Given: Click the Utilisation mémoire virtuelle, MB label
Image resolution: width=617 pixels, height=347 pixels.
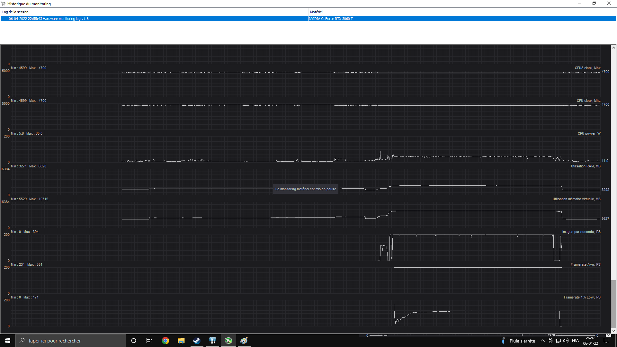Looking at the screenshot, I should (577, 199).
